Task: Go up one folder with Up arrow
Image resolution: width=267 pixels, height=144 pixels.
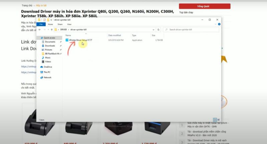Action: pyautogui.click(x=51, y=29)
